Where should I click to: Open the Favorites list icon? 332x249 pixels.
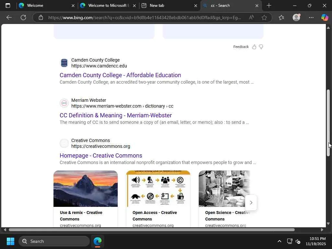coord(281,18)
